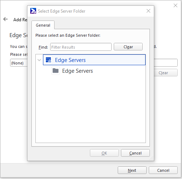Click the Edge Servers root server icon
182x179 pixels.
(x=48, y=60)
